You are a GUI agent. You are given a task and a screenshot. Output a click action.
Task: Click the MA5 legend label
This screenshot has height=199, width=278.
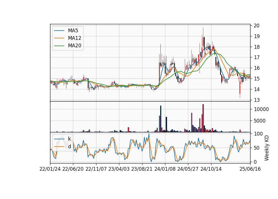tap(73, 31)
